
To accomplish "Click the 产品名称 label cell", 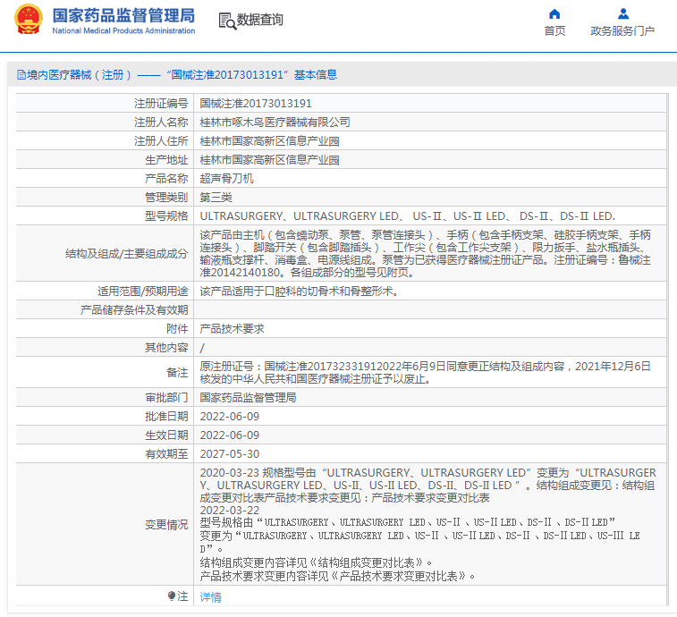I will 166,178.
